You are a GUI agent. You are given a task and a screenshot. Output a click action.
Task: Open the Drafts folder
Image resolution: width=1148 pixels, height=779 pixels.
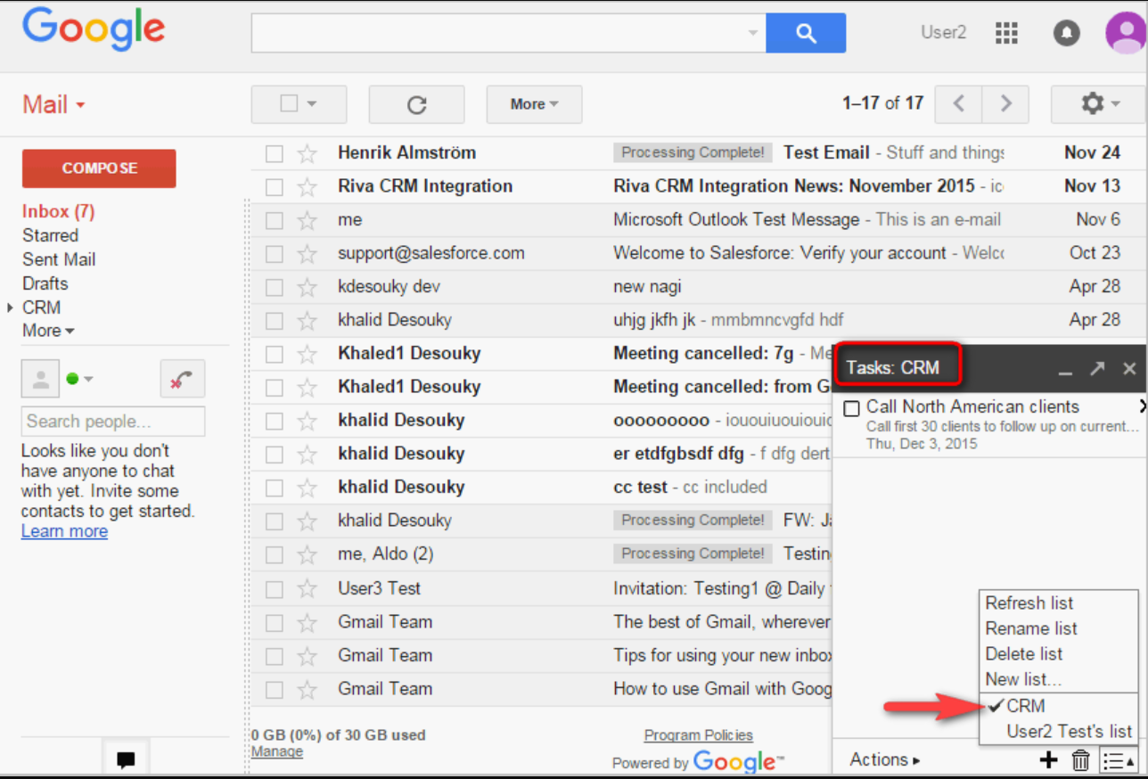tap(45, 283)
